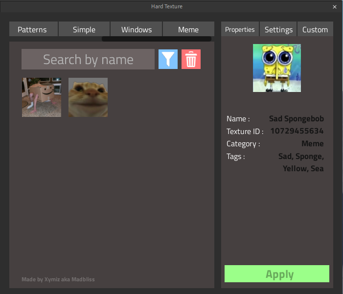The height and width of the screenshot is (294, 343).
Task: Select the Amazon box meme thumbnail
Action: pyautogui.click(x=42, y=97)
